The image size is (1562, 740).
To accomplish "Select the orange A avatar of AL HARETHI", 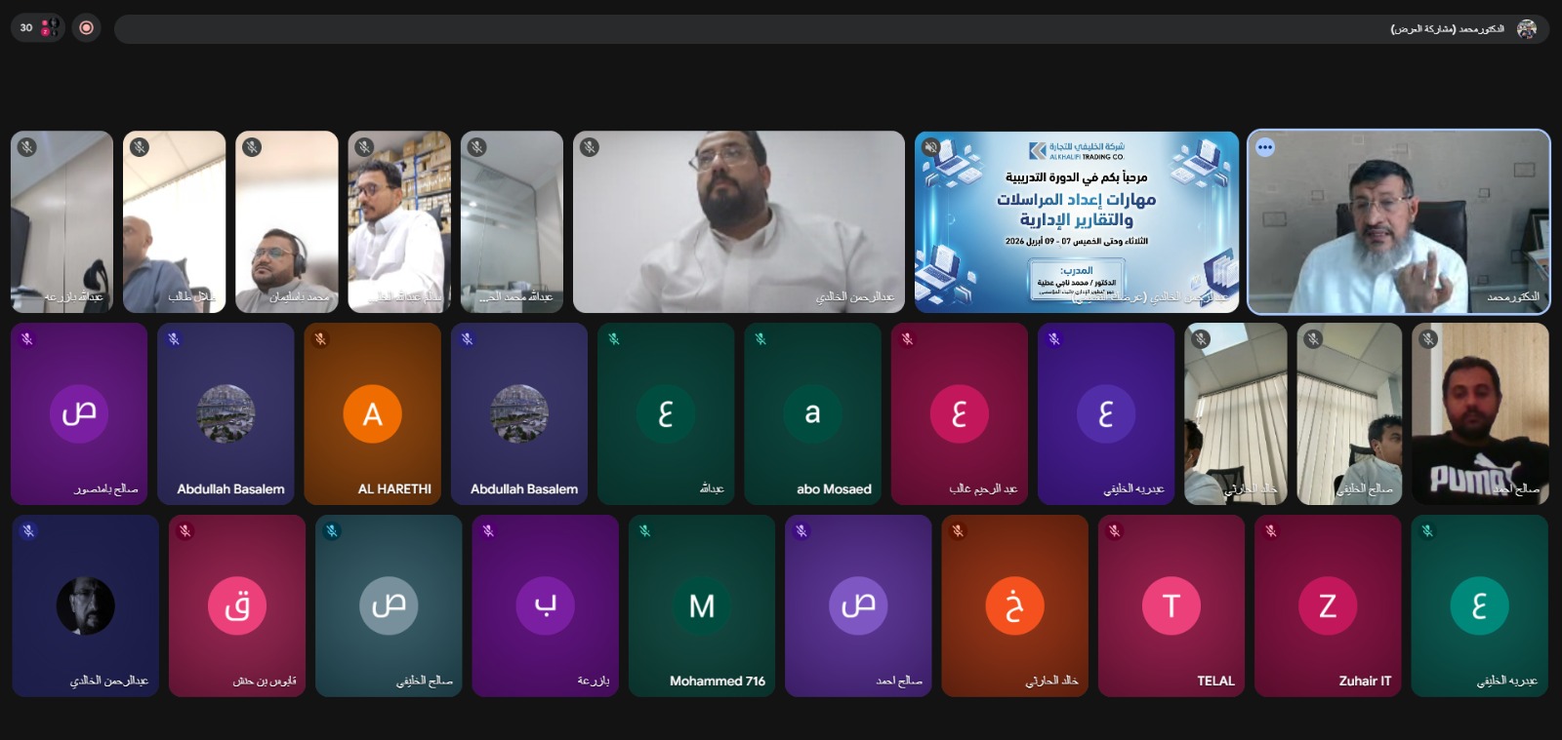I will coord(372,414).
